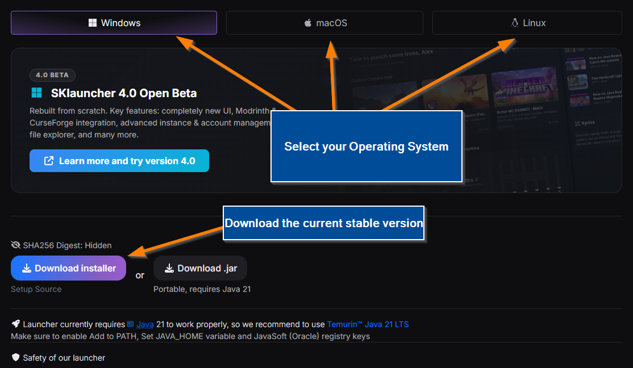Click the small document icon before Java link
Screen dimensions: 633x368
[x=130, y=324]
